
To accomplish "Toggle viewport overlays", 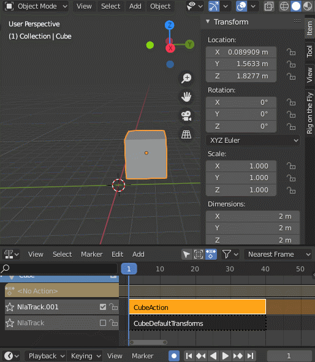I will 241,6.
